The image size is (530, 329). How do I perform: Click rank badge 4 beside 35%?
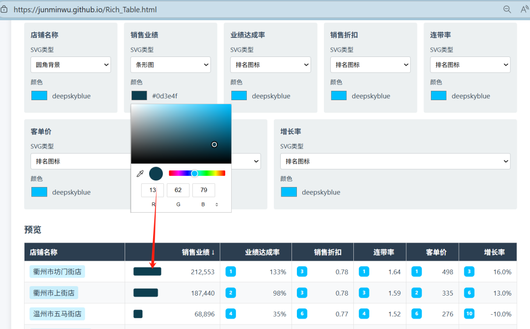pos(231,314)
